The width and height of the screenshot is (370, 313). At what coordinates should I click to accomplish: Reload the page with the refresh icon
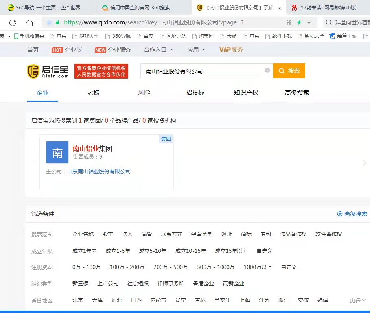pyautogui.click(x=13, y=23)
